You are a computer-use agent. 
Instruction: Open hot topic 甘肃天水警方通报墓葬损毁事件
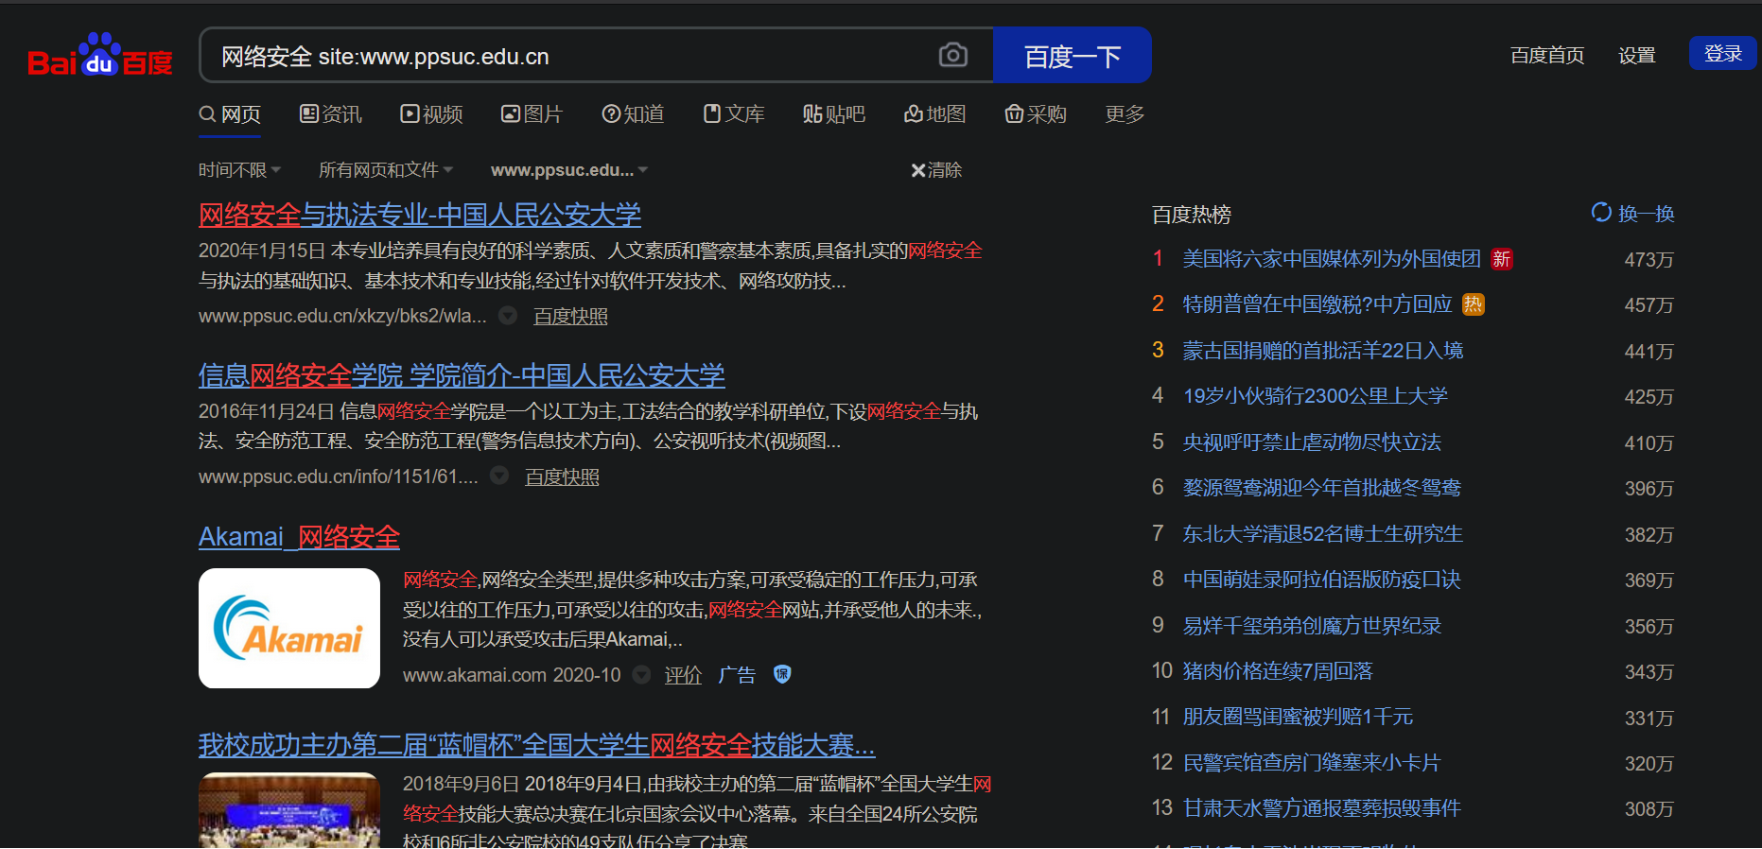(x=1322, y=808)
